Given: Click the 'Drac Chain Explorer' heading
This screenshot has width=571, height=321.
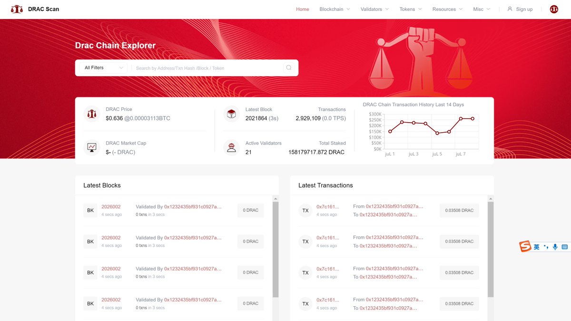Looking at the screenshot, I should 115,46.
